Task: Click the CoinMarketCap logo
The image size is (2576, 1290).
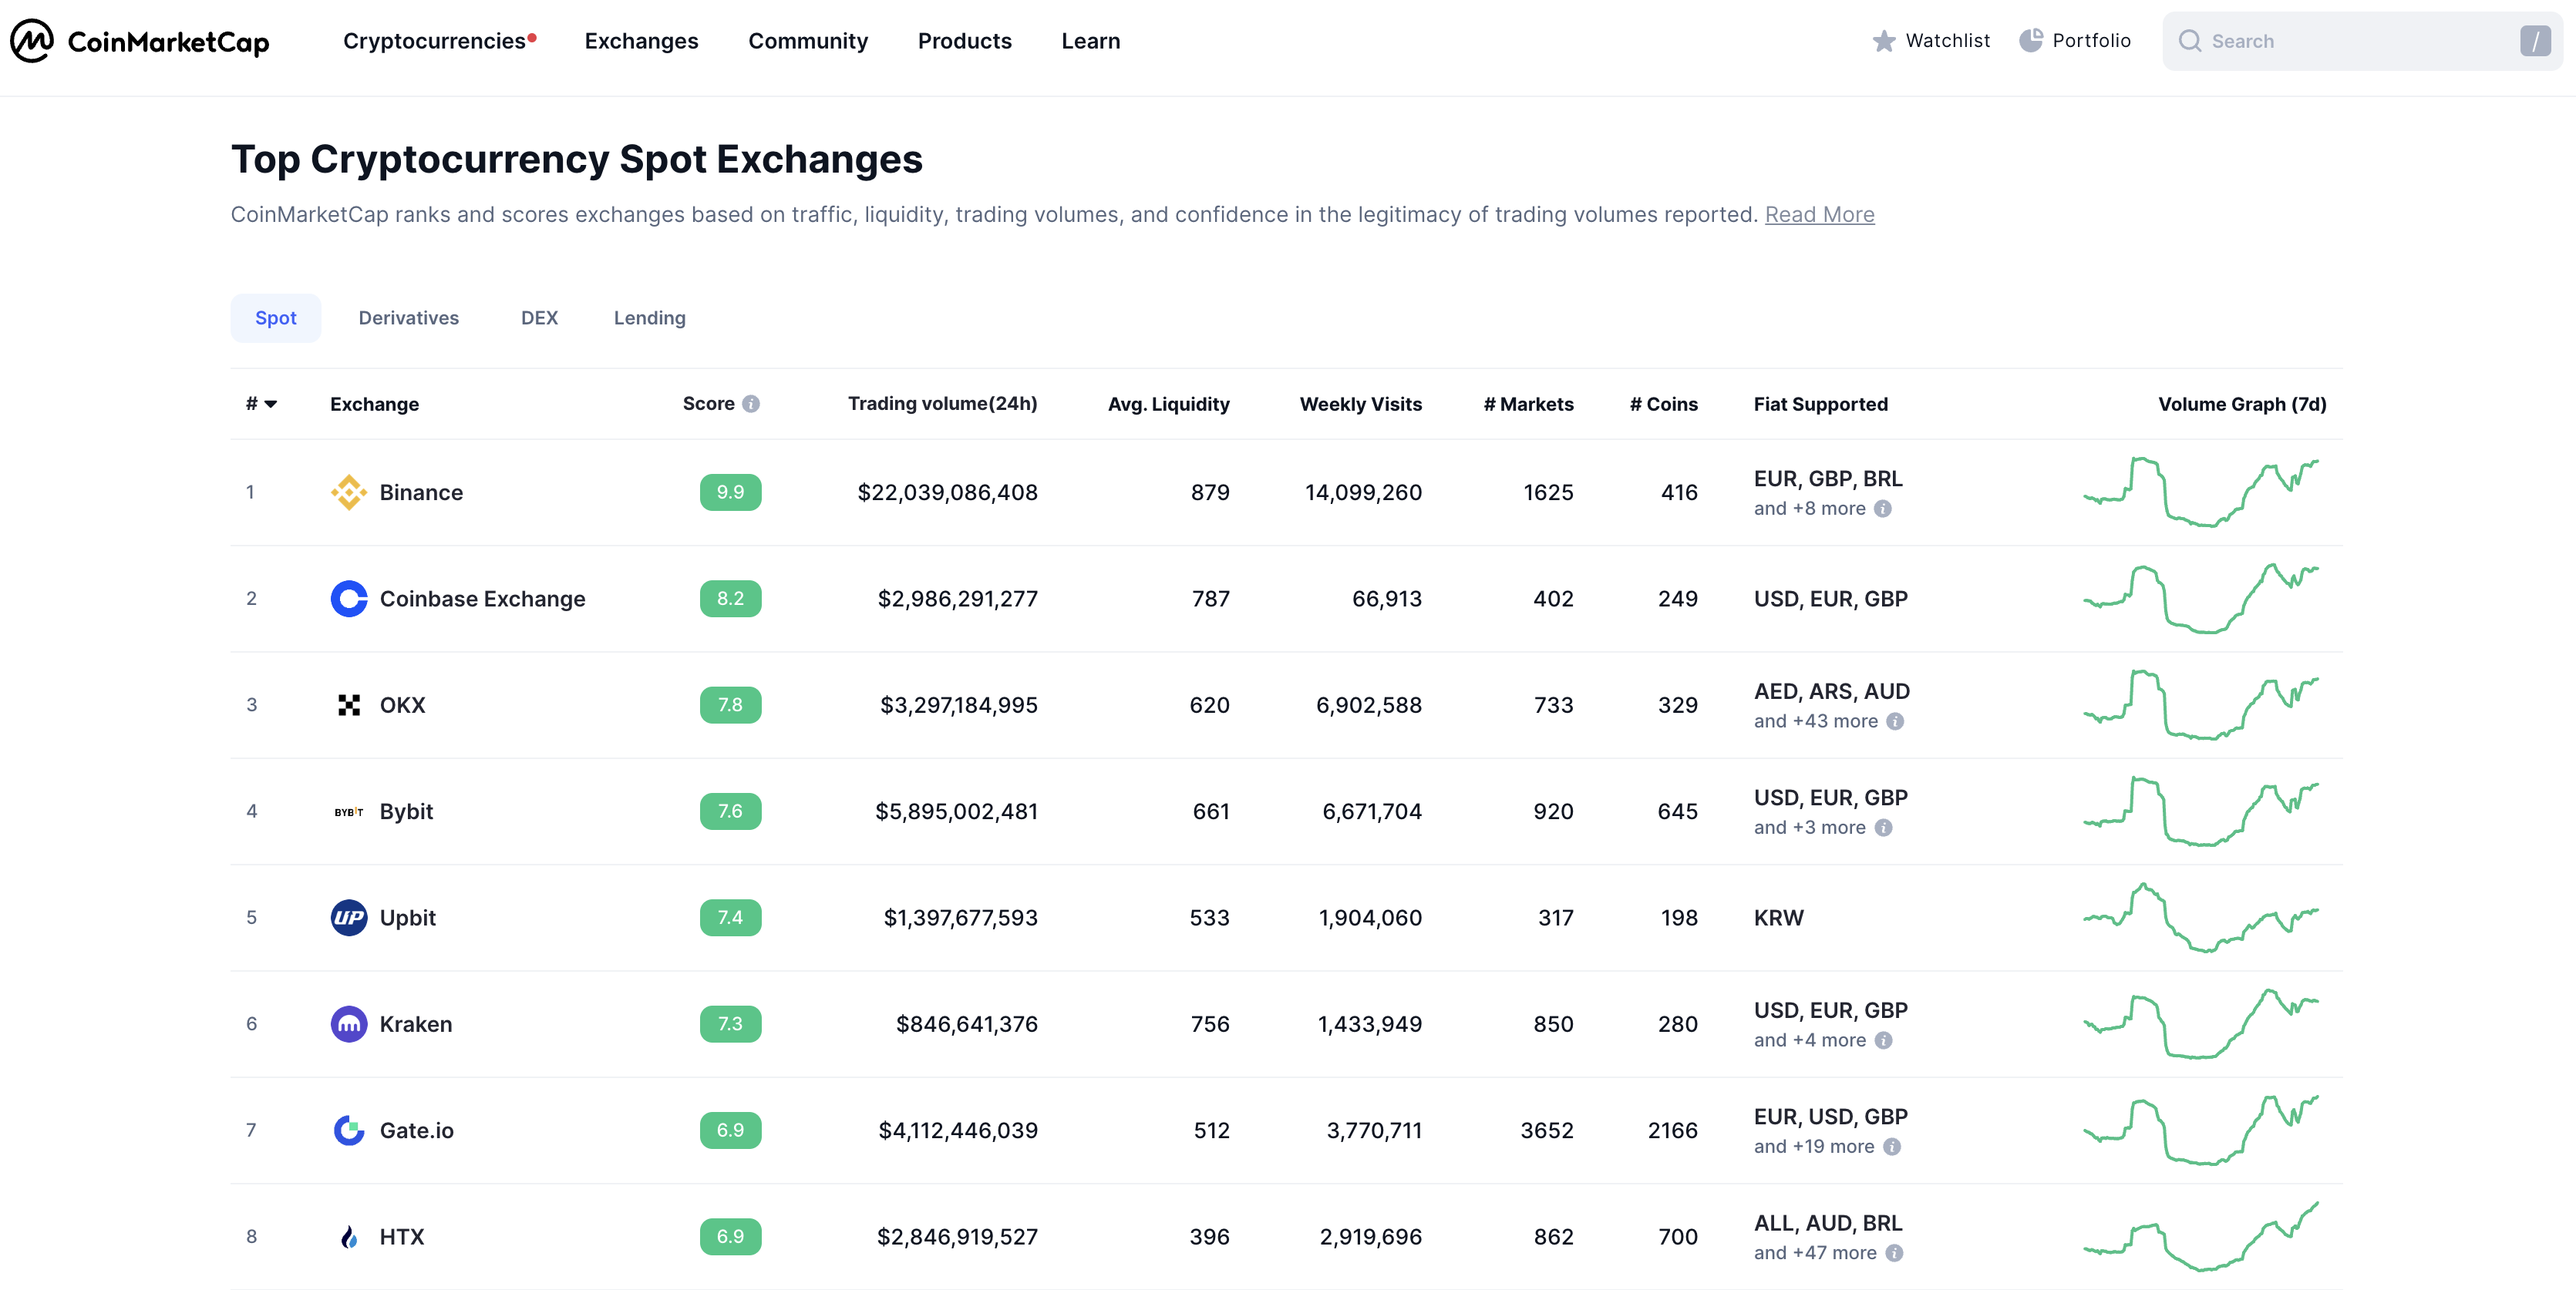Action: (x=140, y=41)
